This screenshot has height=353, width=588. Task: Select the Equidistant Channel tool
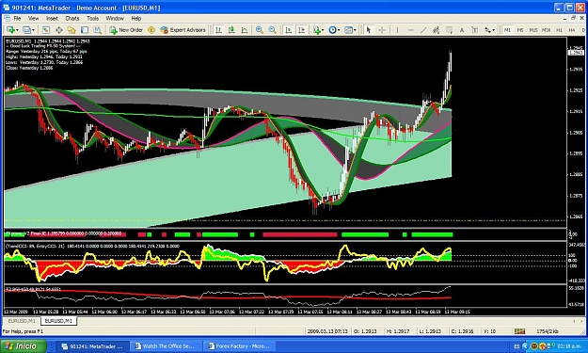436,30
